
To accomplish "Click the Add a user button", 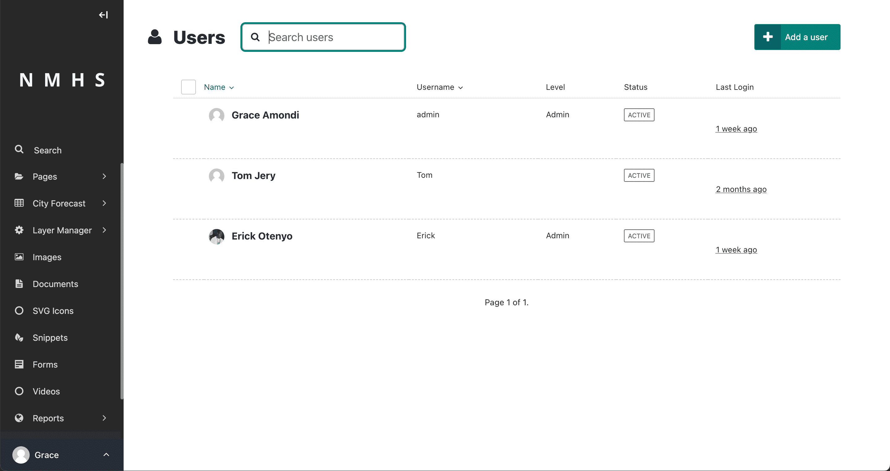I will (x=797, y=37).
